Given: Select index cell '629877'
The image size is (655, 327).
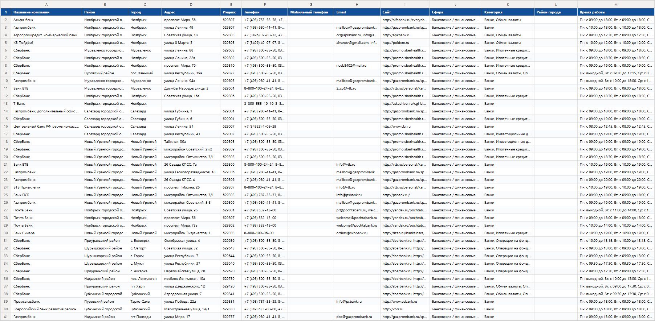Looking at the screenshot, I should tap(231, 73).
